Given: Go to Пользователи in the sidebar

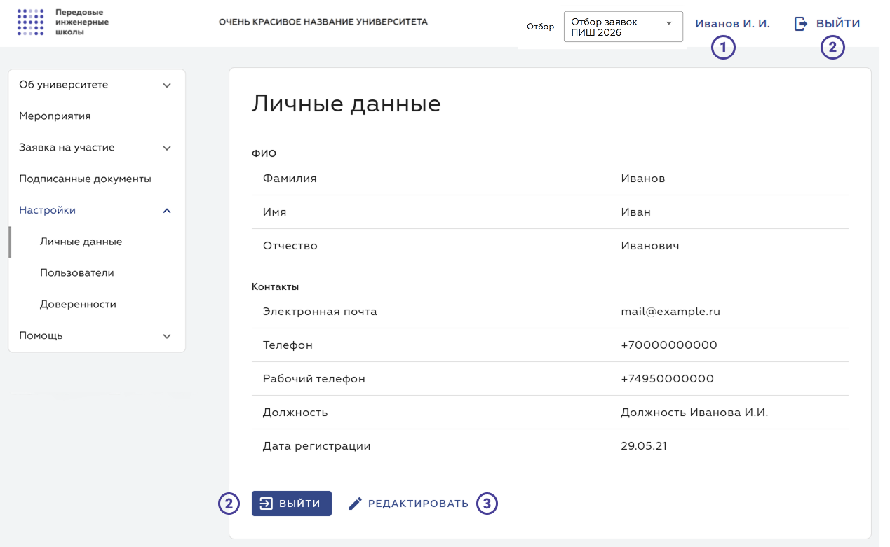Looking at the screenshot, I should [76, 273].
